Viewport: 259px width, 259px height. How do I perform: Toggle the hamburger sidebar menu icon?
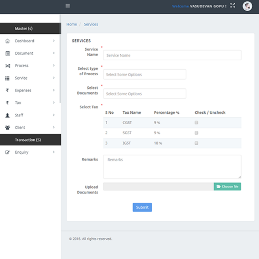click(68, 6)
